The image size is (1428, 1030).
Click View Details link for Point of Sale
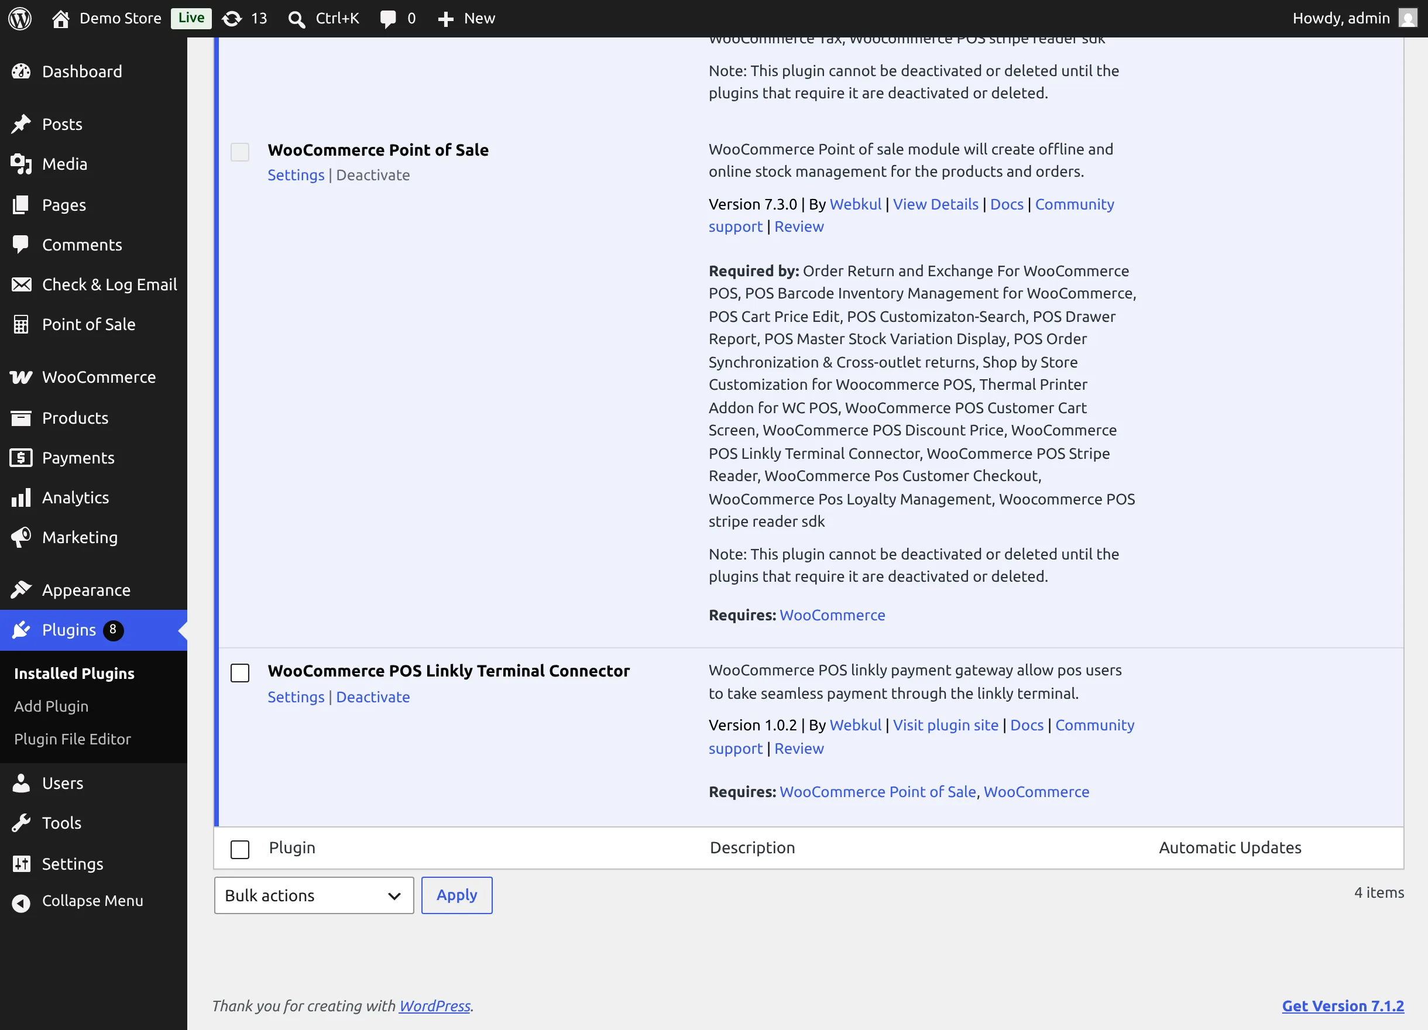point(936,204)
